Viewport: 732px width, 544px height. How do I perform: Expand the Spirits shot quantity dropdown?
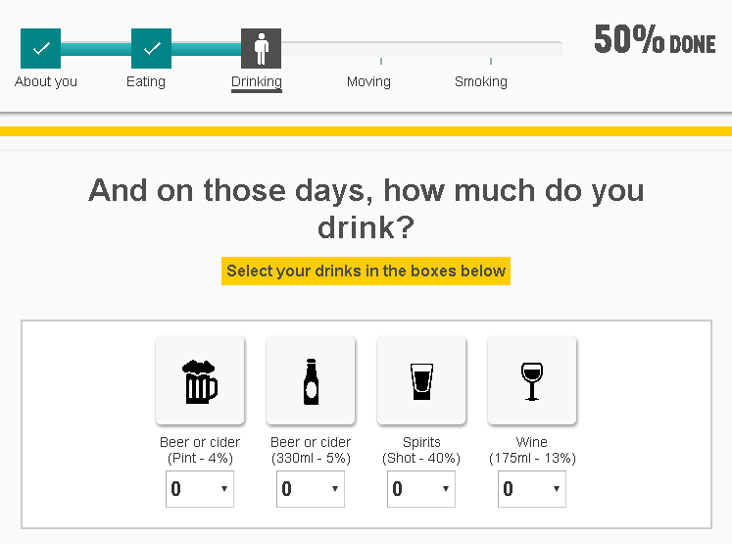[x=421, y=489]
